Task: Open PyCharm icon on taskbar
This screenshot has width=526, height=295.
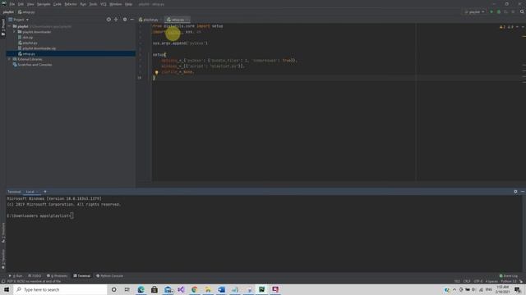Action: tap(261, 289)
